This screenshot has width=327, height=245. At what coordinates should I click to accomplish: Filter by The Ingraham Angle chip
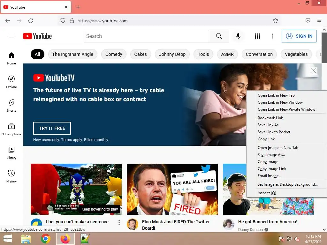(72, 54)
